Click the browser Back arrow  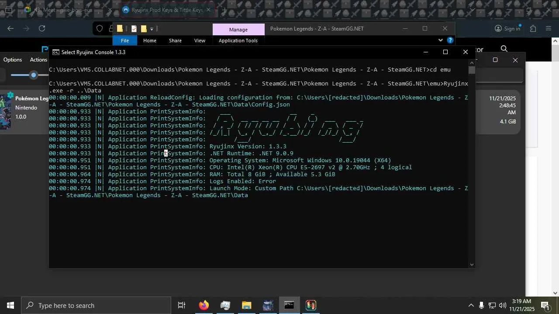10,28
